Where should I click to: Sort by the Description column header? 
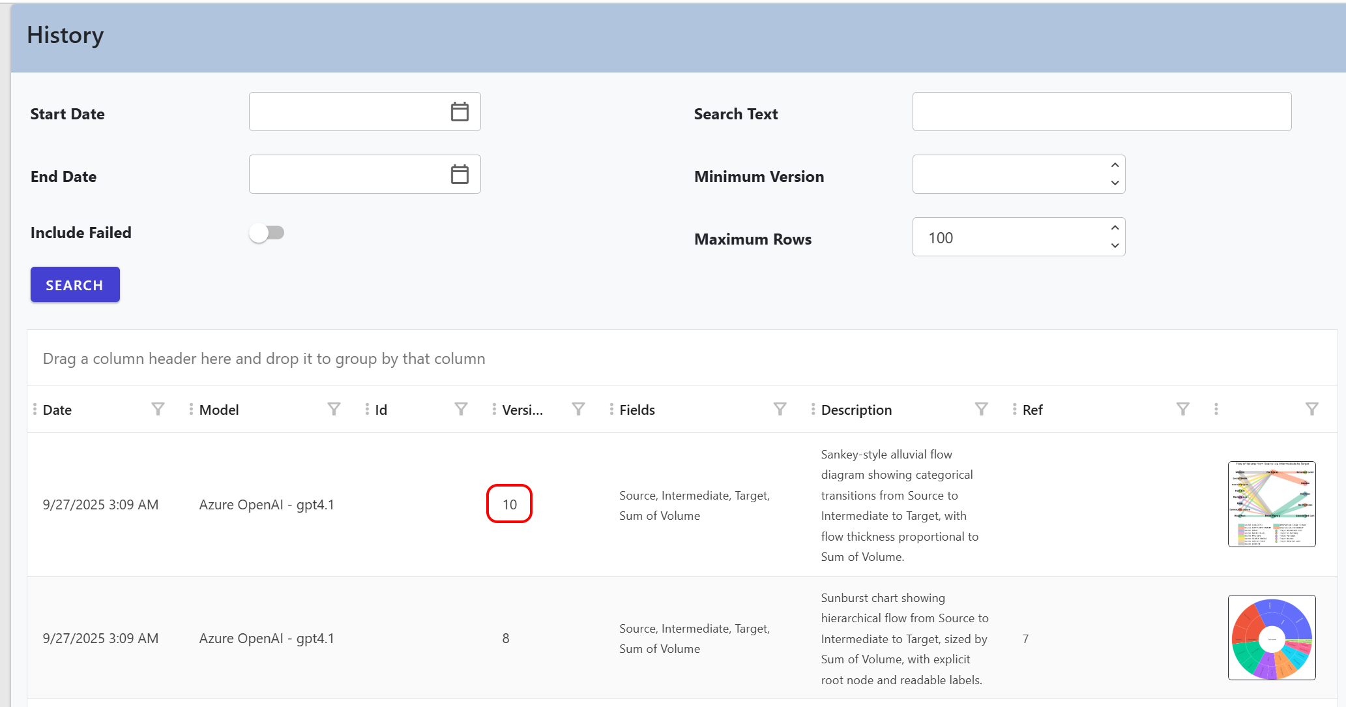(x=856, y=410)
